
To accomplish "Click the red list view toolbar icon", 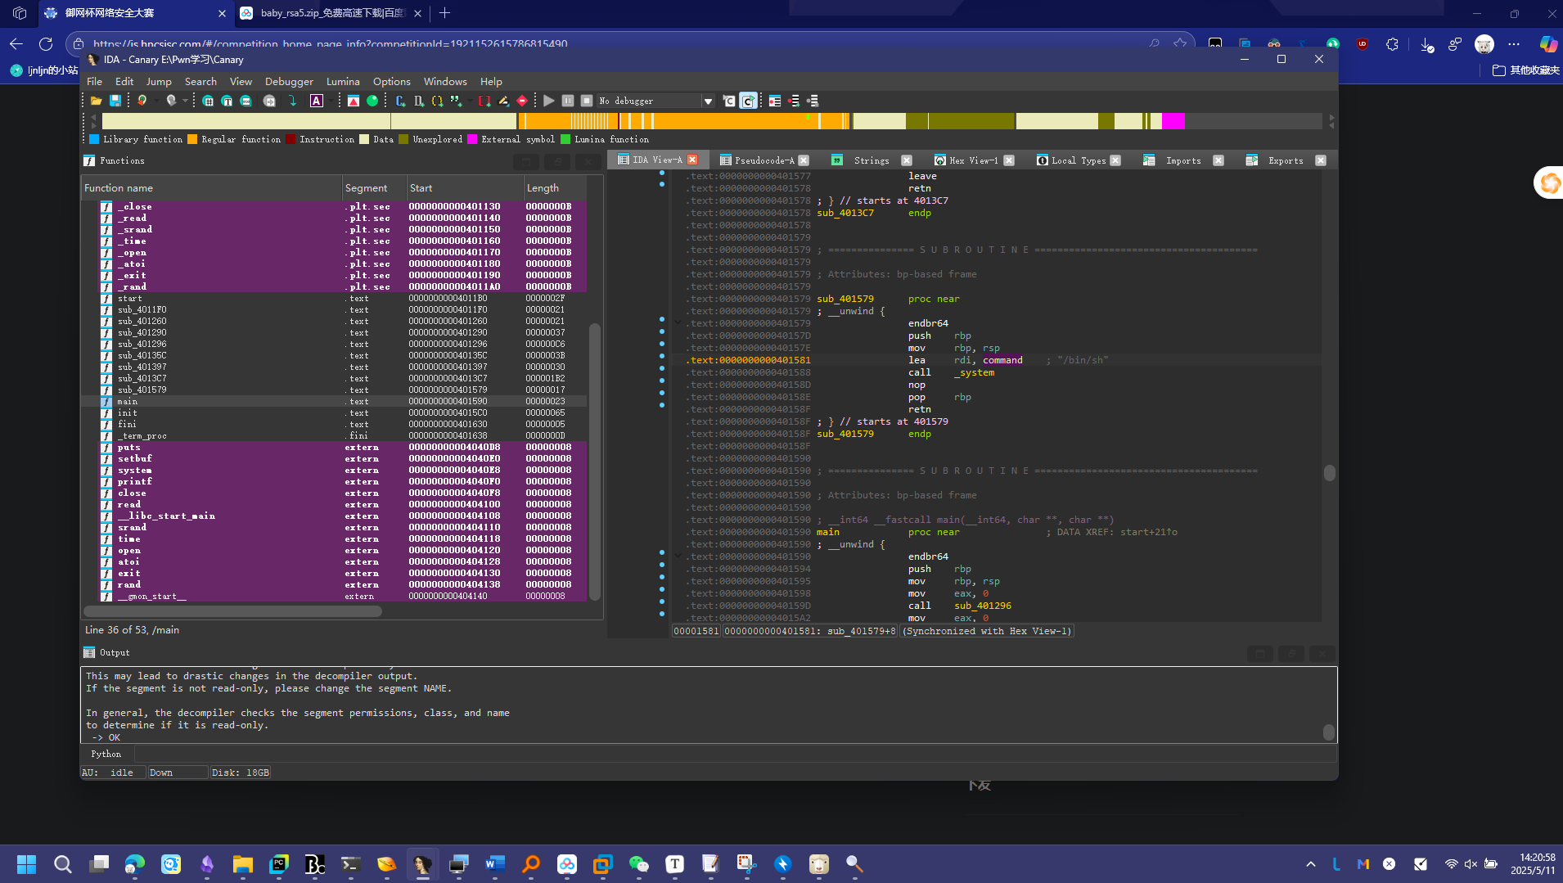I will click(775, 101).
